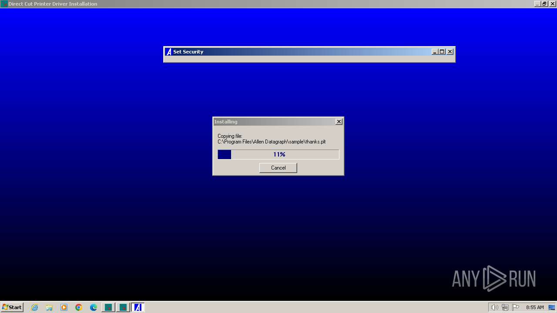This screenshot has width=557, height=313.
Task: Open the network tray icon
Action: (x=505, y=307)
